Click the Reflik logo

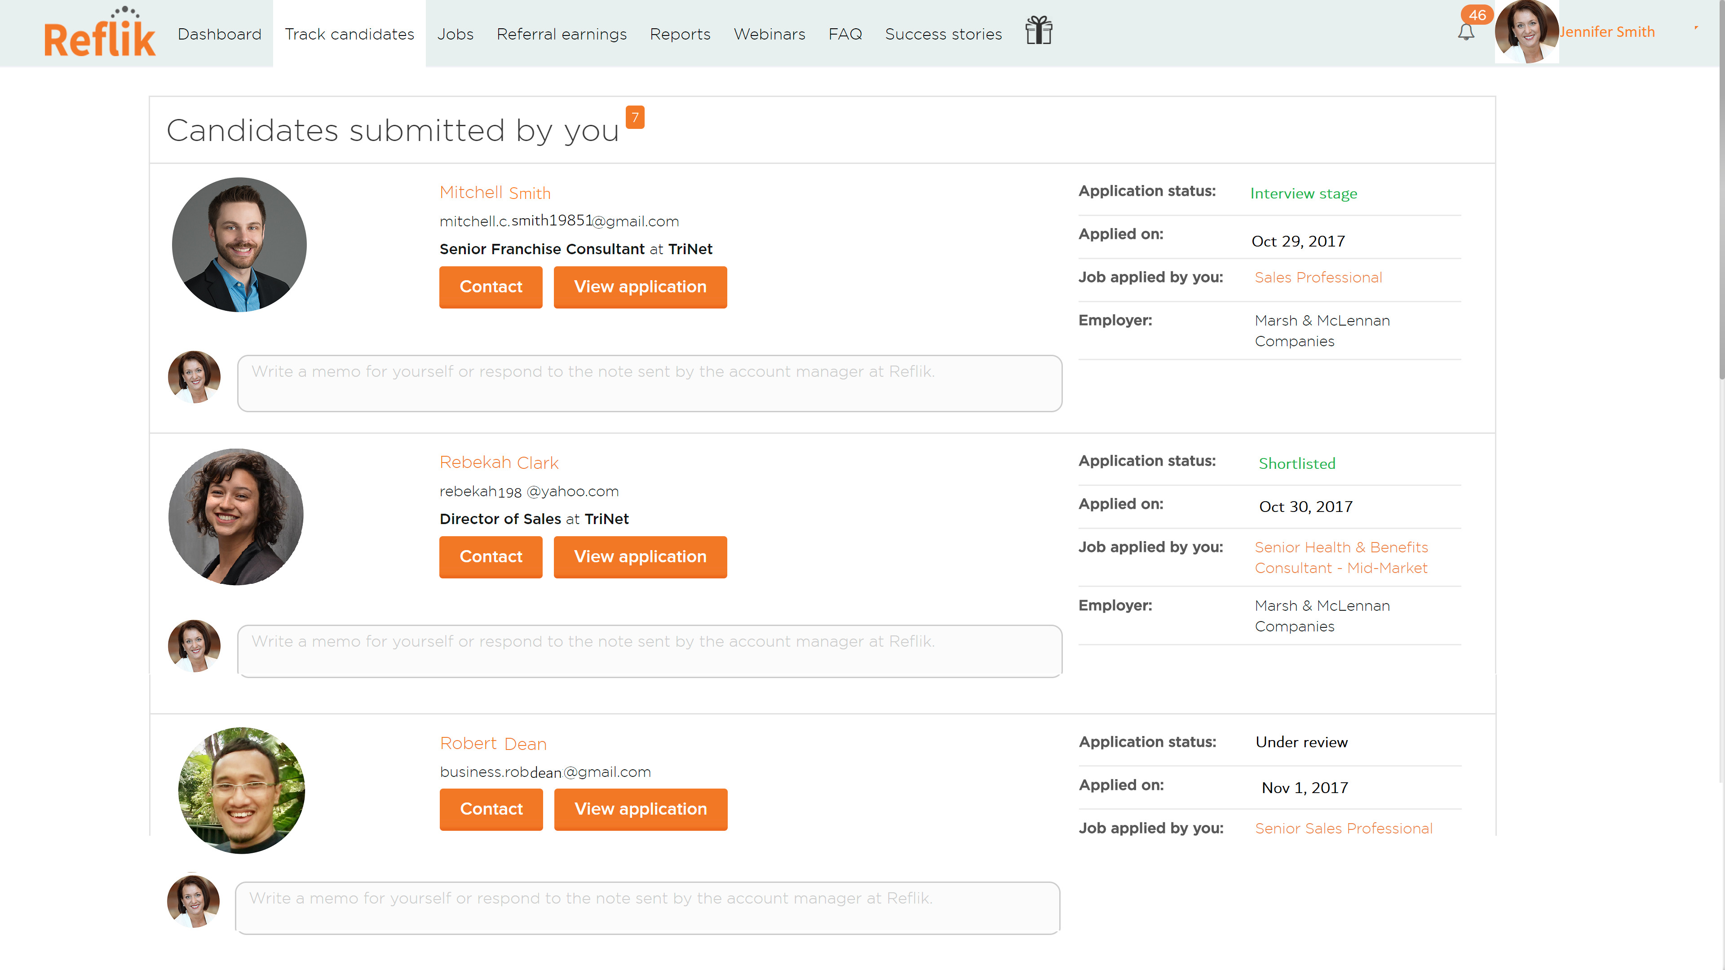100,32
